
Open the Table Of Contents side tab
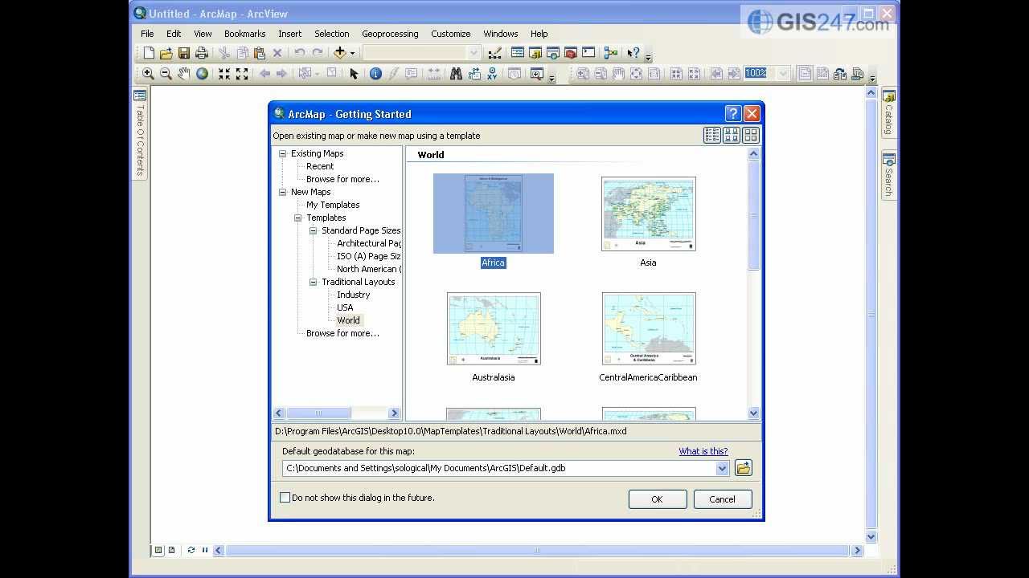[x=140, y=133]
